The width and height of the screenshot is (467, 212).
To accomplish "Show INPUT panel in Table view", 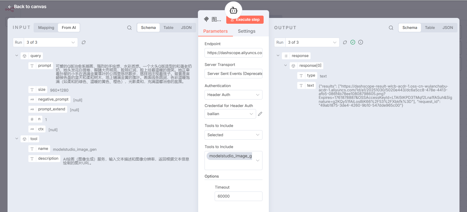I will (168, 28).
